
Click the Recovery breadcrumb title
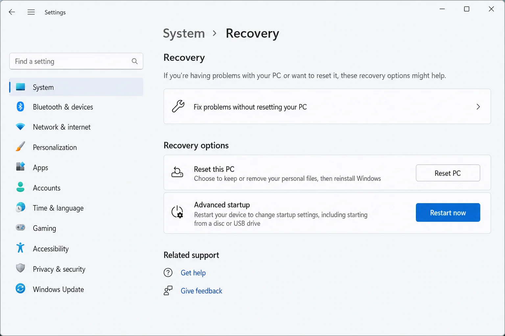[x=252, y=33]
